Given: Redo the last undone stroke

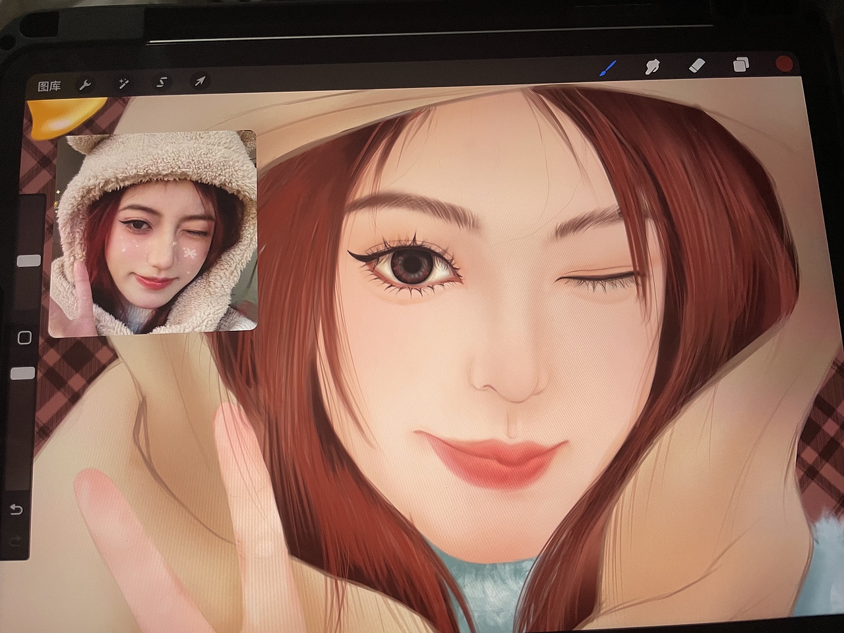Looking at the screenshot, I should coord(15,541).
